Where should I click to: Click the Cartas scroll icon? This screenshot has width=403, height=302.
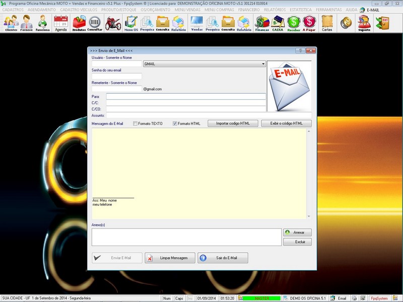pos(327,23)
